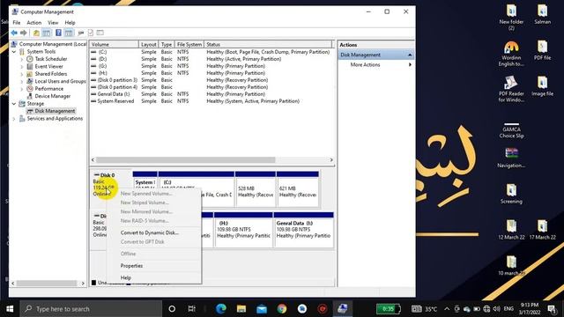Open the View menu
The image size is (564, 317).
pos(53,23)
